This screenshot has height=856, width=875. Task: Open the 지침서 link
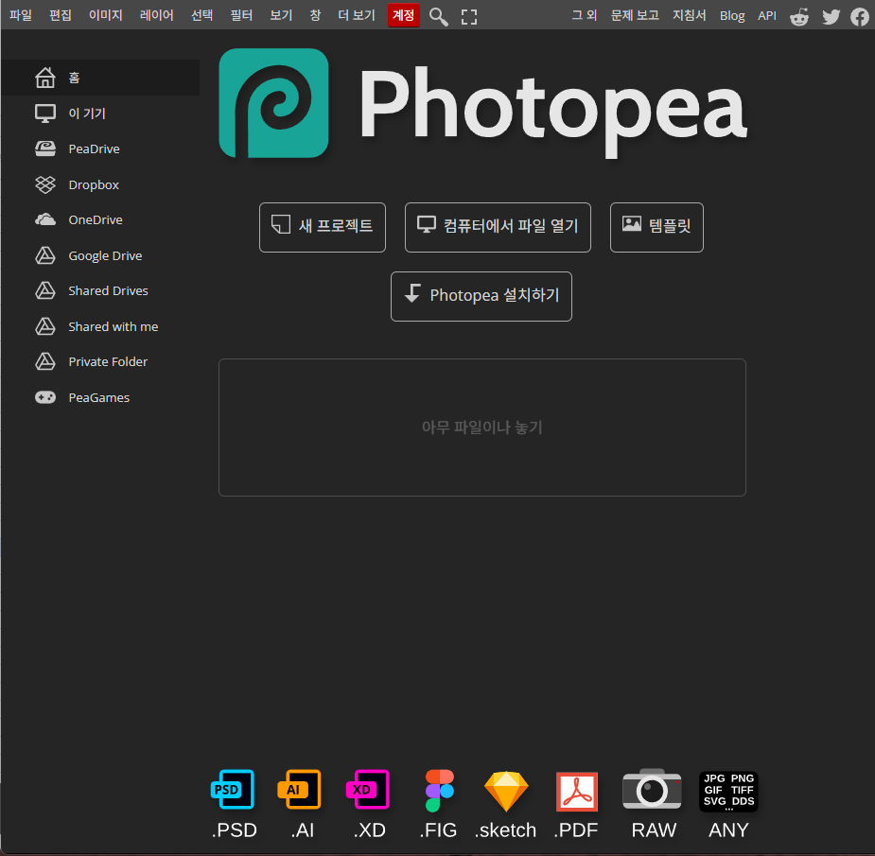[690, 15]
